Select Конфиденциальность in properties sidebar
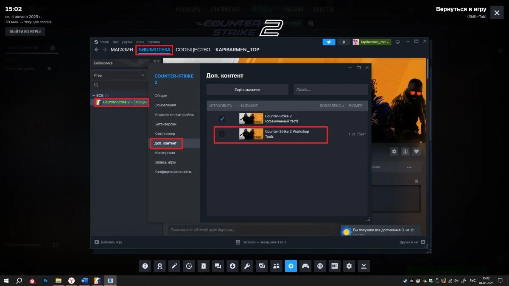 pyautogui.click(x=174, y=172)
